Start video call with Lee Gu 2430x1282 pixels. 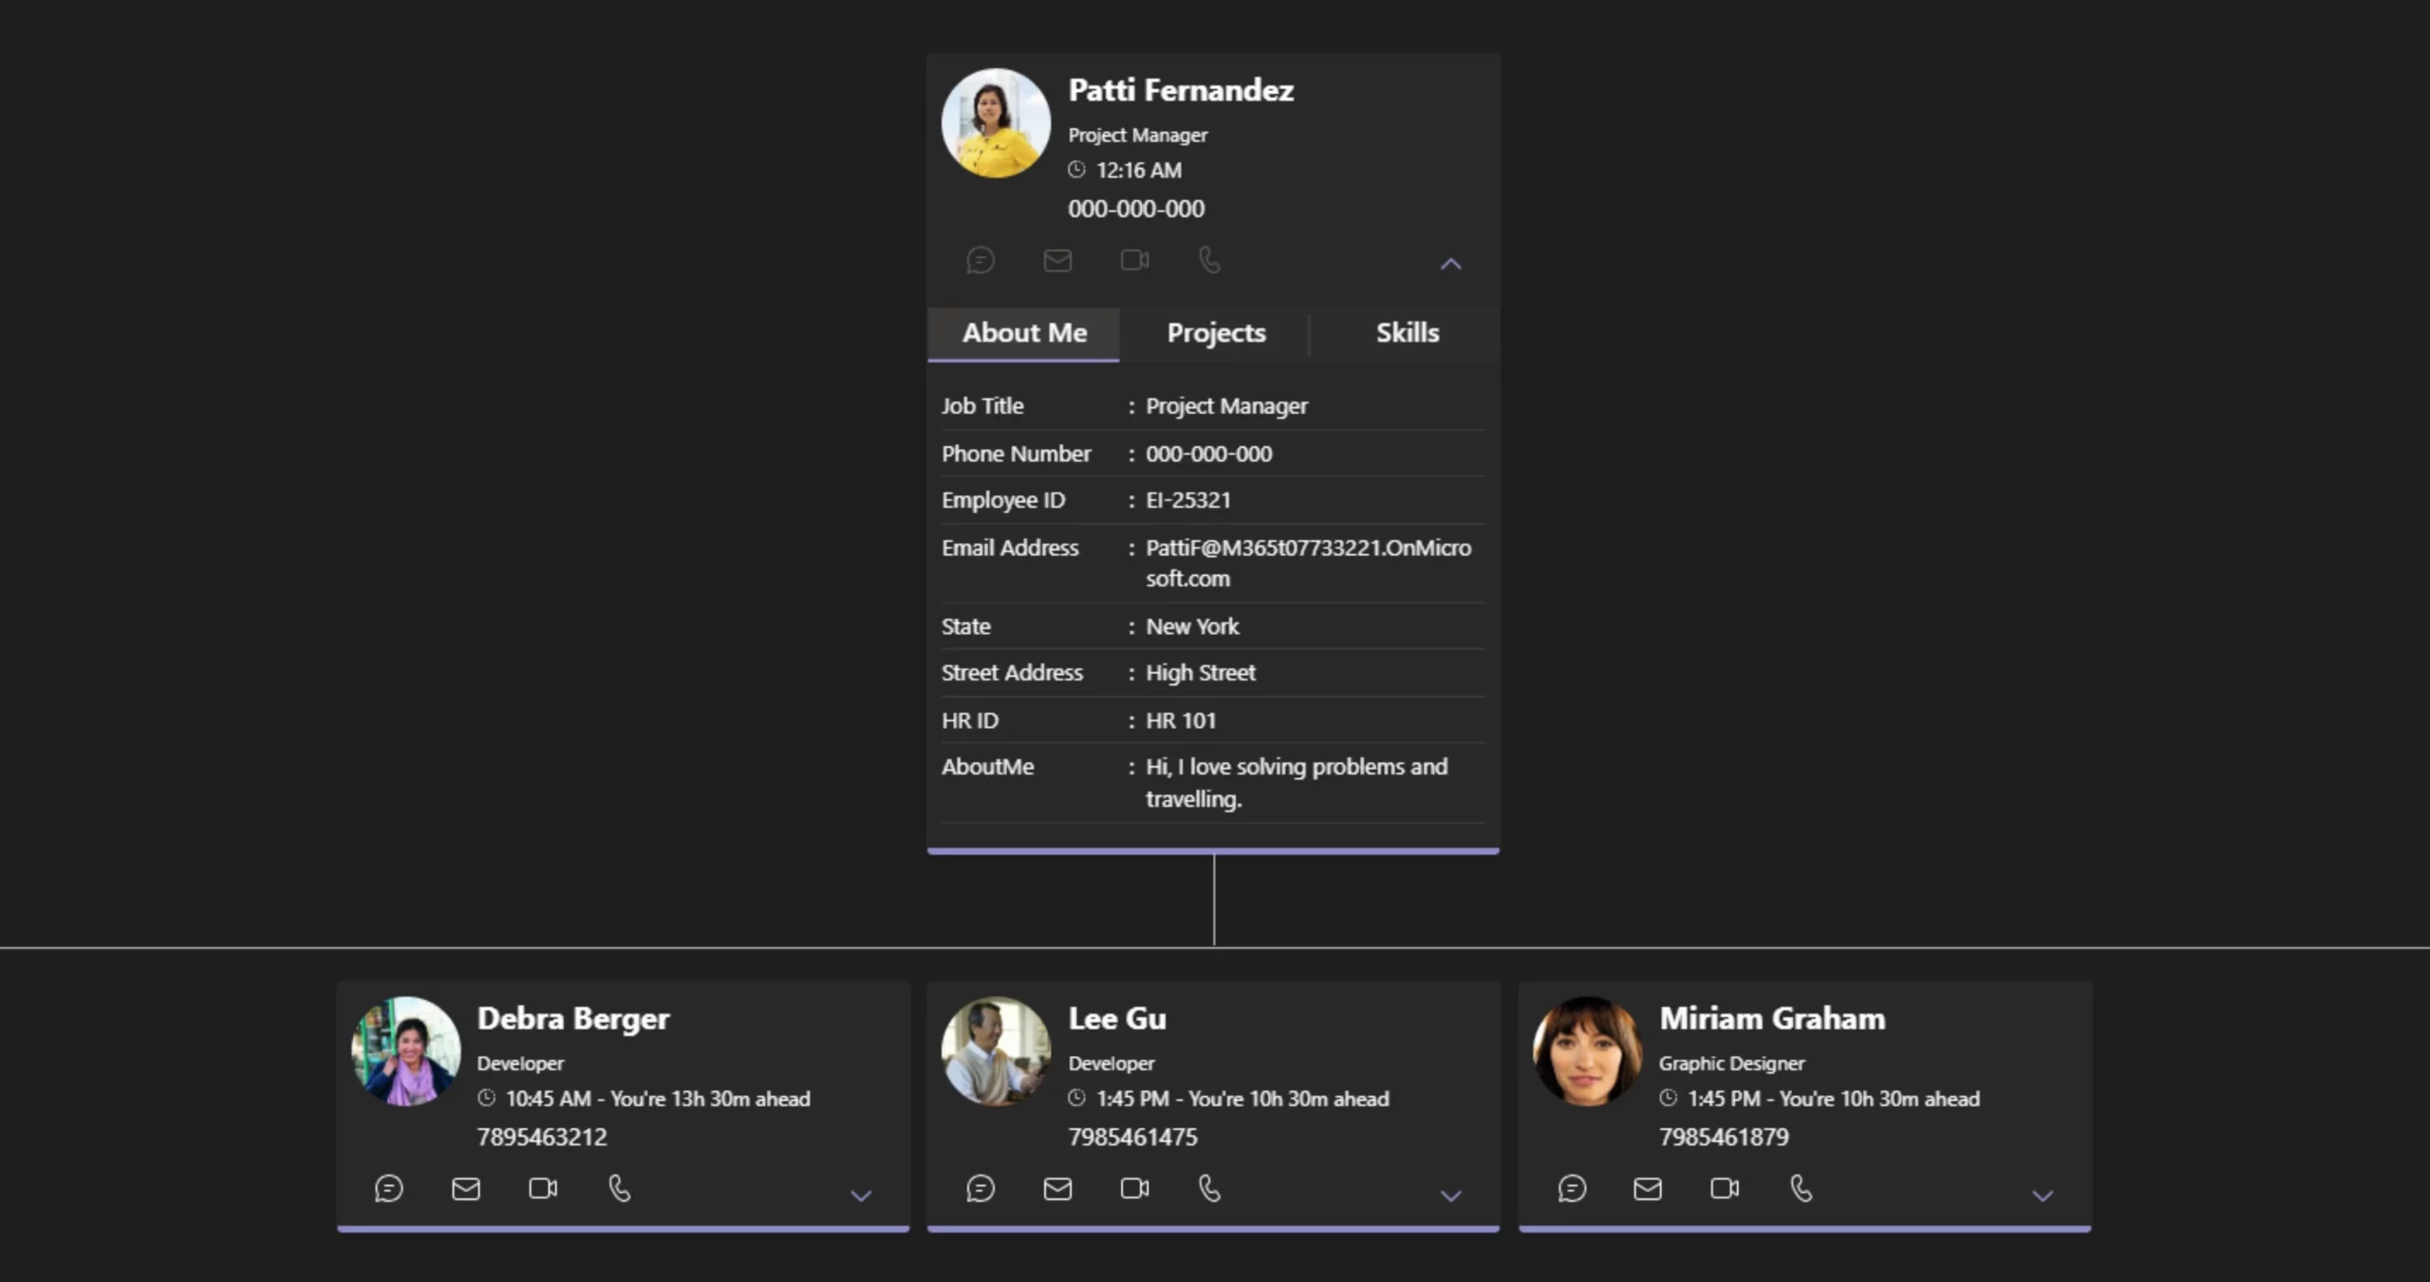pyautogui.click(x=1134, y=1188)
